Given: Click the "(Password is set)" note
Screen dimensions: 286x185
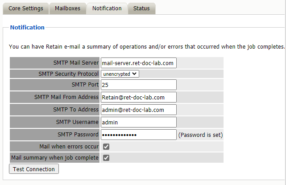Looking at the screenshot, I should point(200,135).
